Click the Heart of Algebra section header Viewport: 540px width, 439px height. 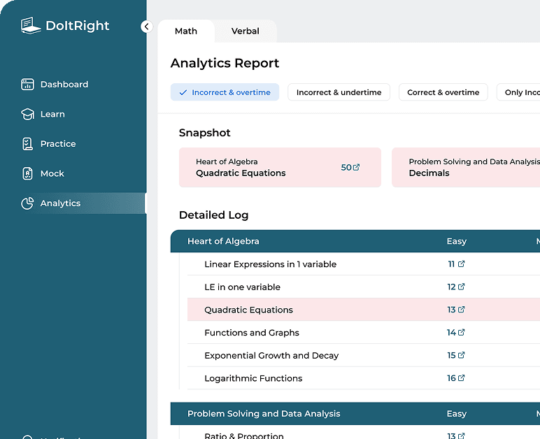pos(223,241)
